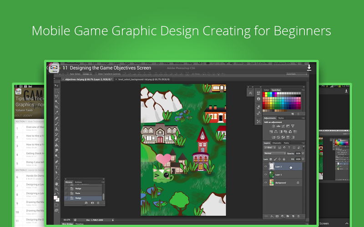
Task: Select the Zoom magnifier tool
Action: (x=57, y=189)
